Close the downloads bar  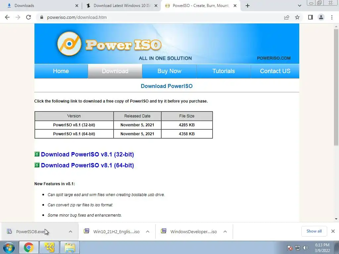tap(333, 231)
